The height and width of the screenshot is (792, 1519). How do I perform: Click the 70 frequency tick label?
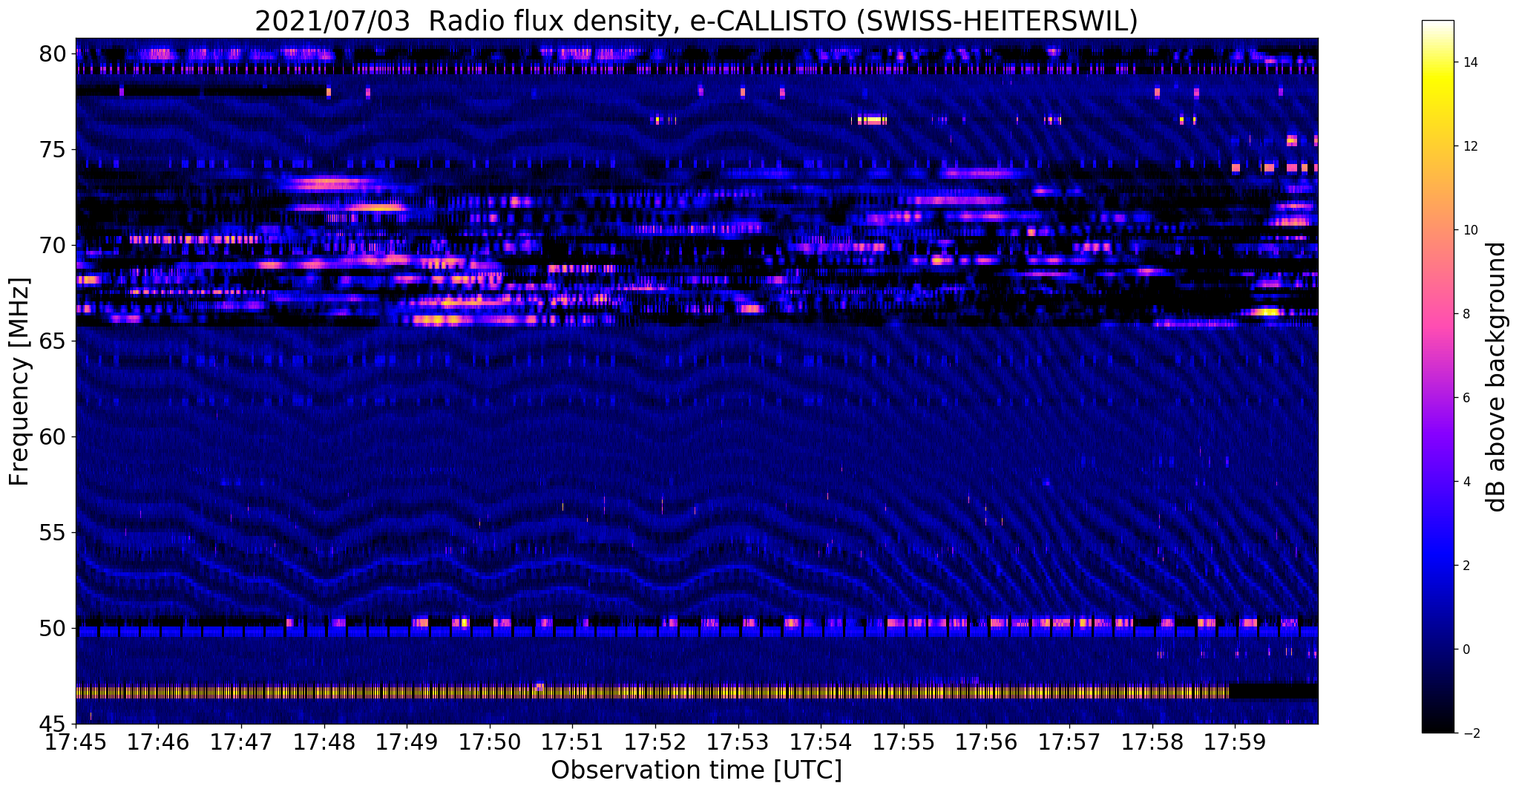53,246
